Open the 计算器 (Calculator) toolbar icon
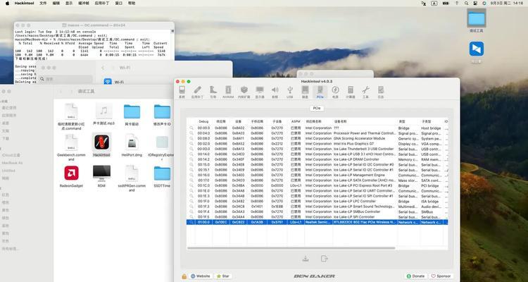 351,92
